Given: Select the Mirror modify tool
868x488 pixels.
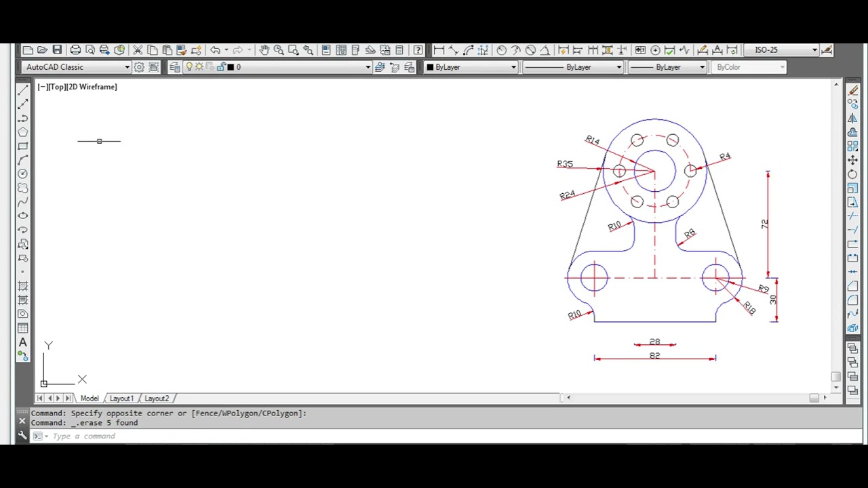Looking at the screenshot, I should (853, 118).
